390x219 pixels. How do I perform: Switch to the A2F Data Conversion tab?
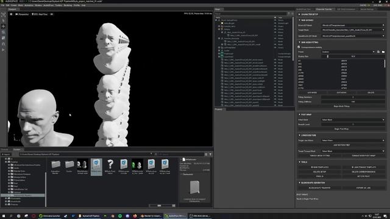(x=346, y=9)
